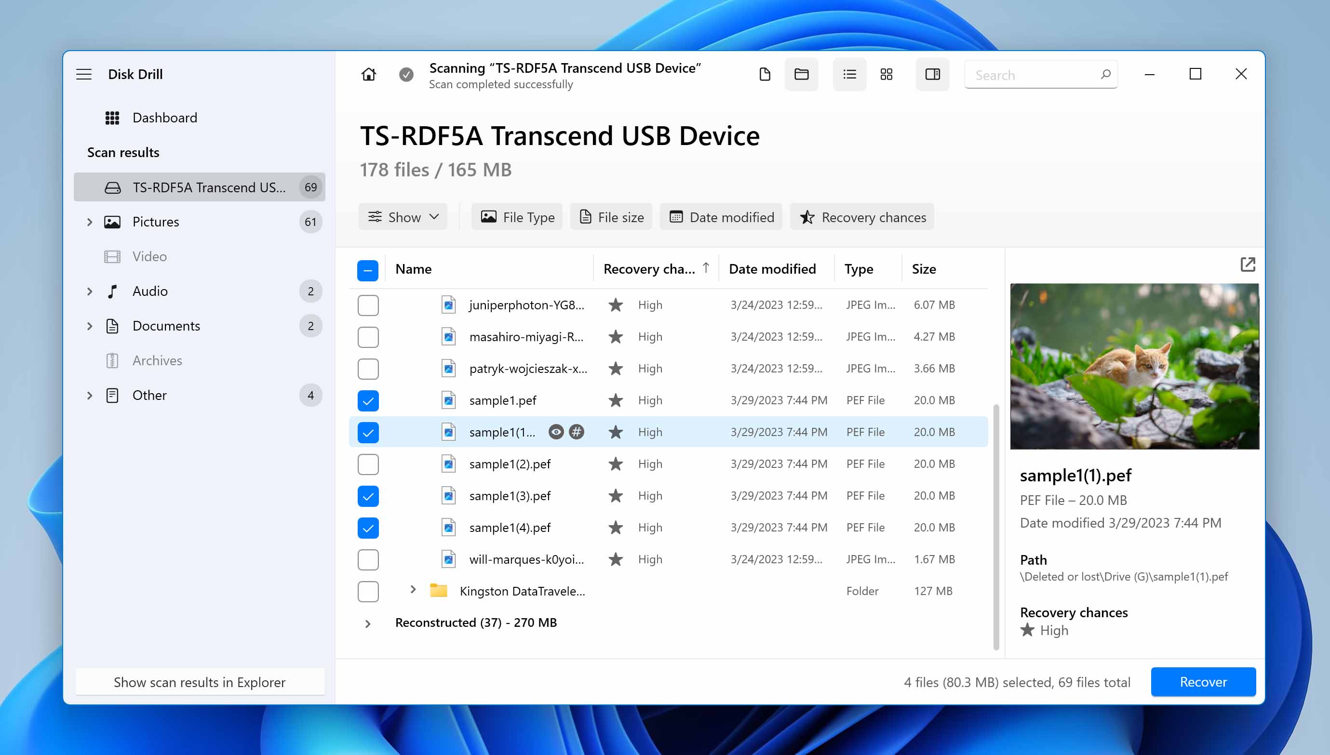
Task: Click the star icon for sample1.pef
Action: coord(616,400)
